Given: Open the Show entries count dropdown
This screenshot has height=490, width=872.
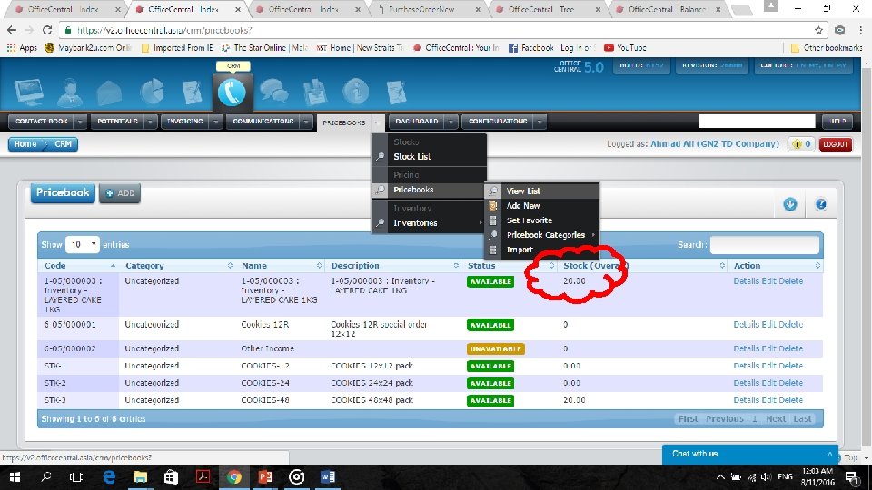Looking at the screenshot, I should point(83,244).
